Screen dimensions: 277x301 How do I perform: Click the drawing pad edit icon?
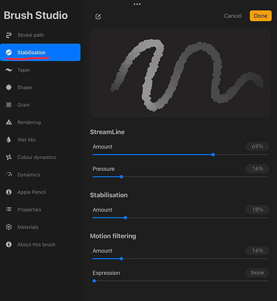(98, 16)
